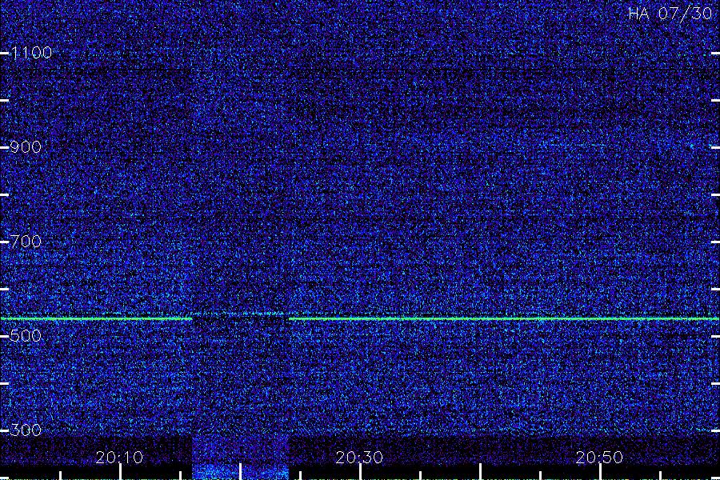720x480 pixels.
Task: Click the 20:50 time axis label
Action: pos(599,458)
